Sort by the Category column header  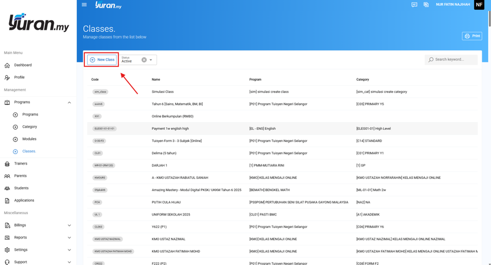[363, 80]
